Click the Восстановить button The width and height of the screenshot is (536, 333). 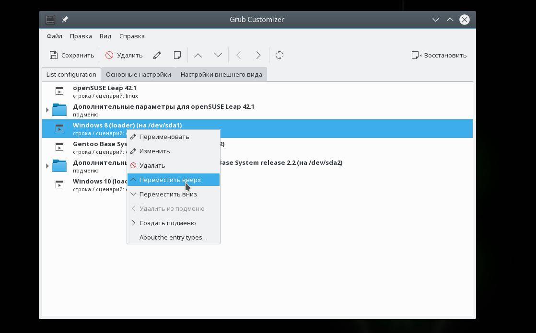pyautogui.click(x=439, y=55)
